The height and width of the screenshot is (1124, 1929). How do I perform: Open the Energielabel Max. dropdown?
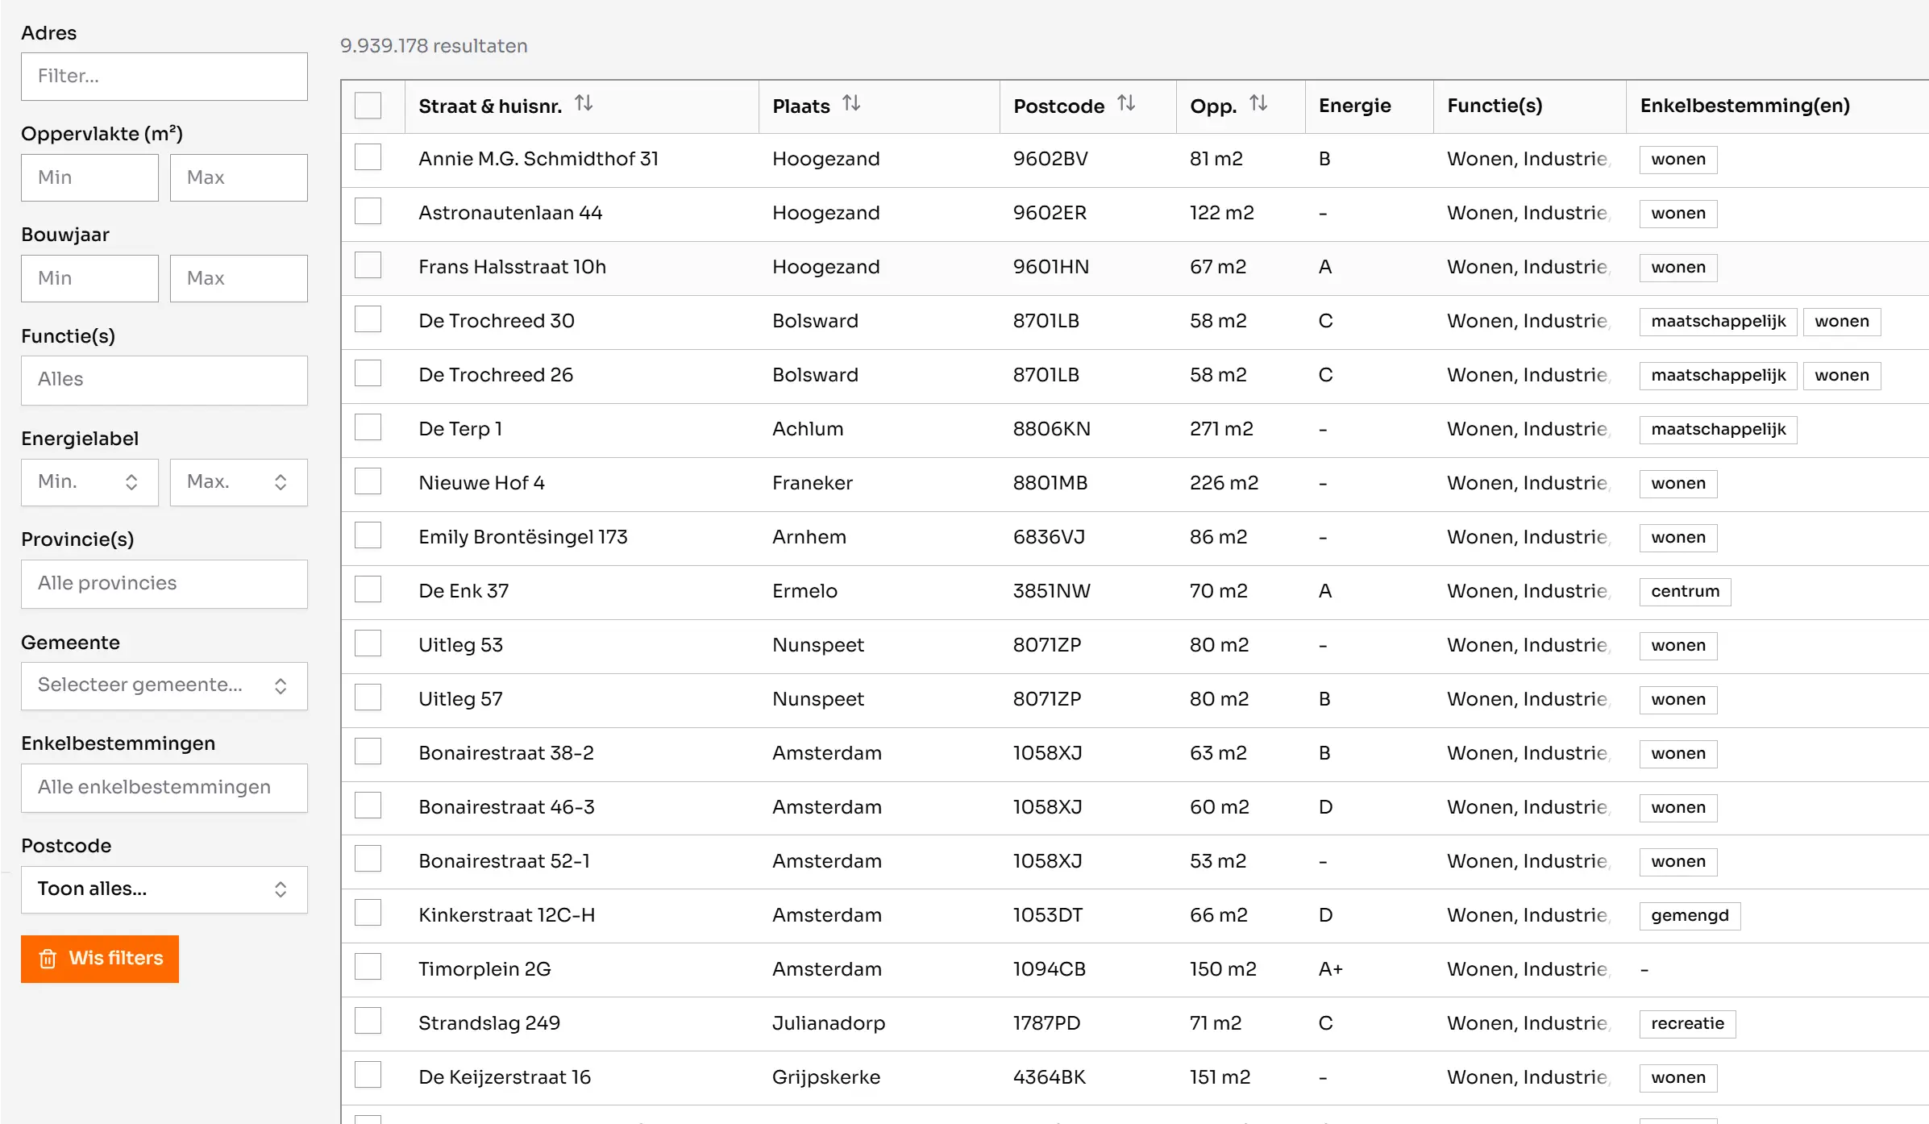[x=239, y=482]
